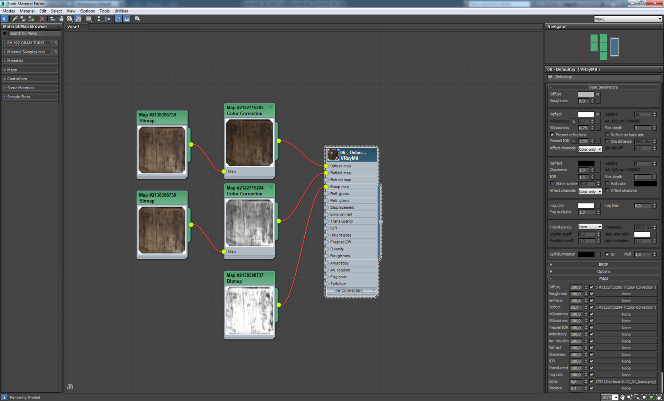Toggle Bump map enable checkbox
Viewport: 664px width, 401px height.
click(592, 382)
